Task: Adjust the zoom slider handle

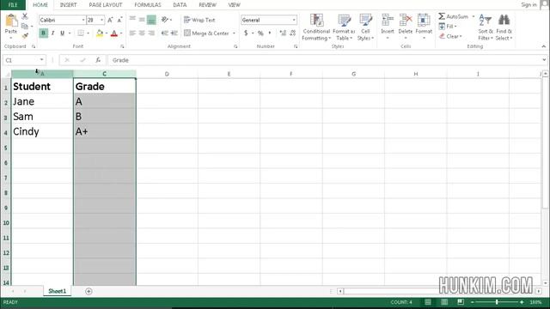Action: click(x=497, y=302)
